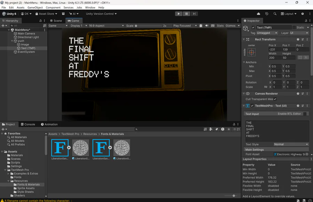Screen dimensions: 313x202
Task: Toggle the Text (TMP) object active checkbox
Action: (253, 27)
